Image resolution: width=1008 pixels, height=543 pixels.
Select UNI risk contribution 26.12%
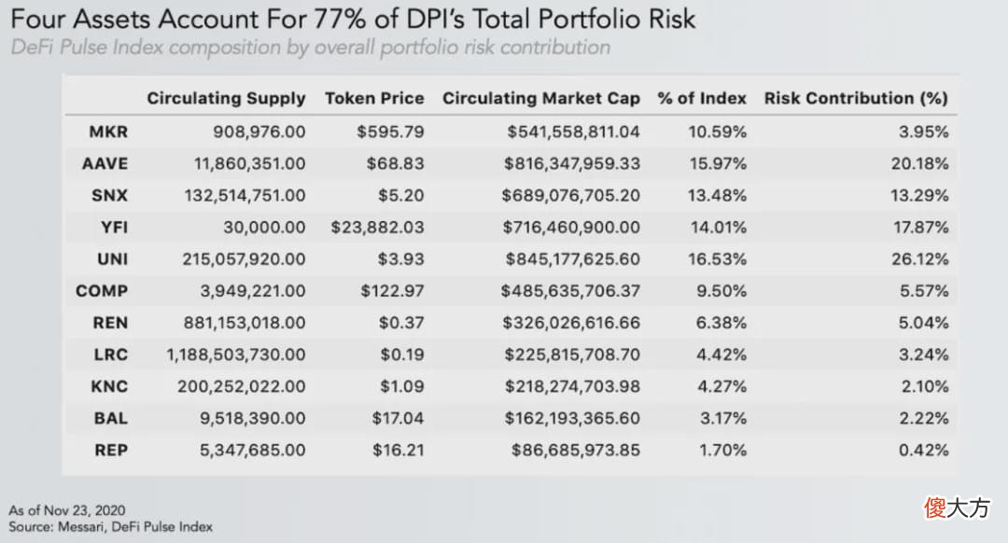coord(919,259)
